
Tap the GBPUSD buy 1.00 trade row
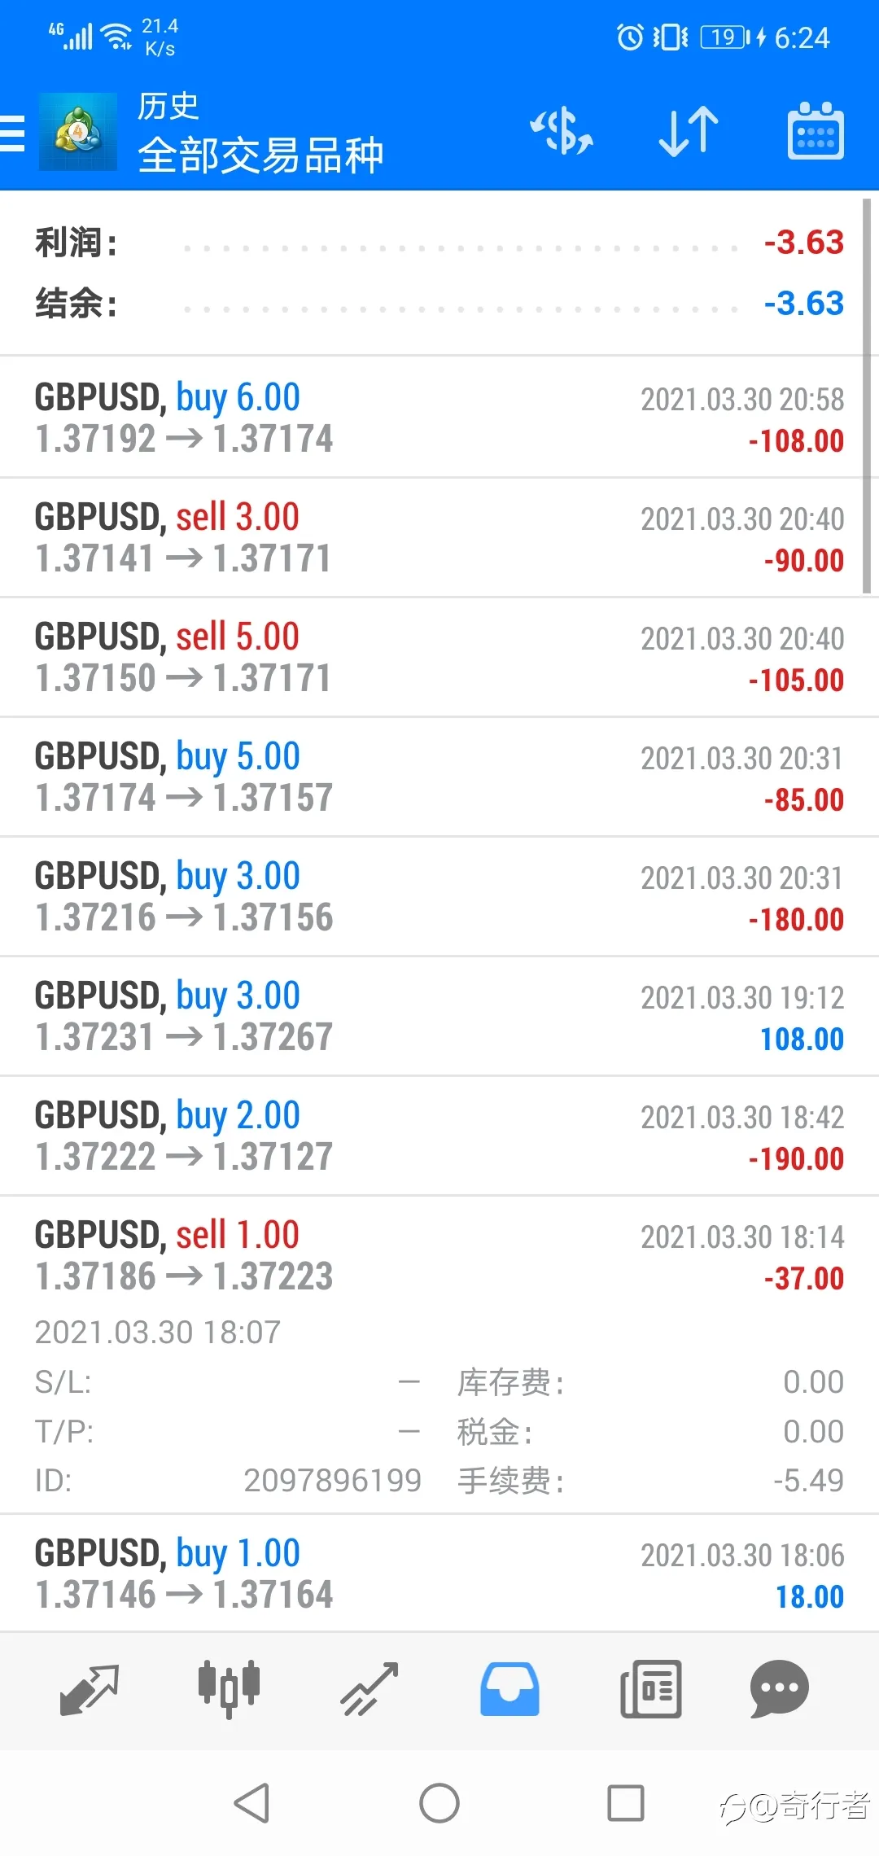(x=439, y=1574)
